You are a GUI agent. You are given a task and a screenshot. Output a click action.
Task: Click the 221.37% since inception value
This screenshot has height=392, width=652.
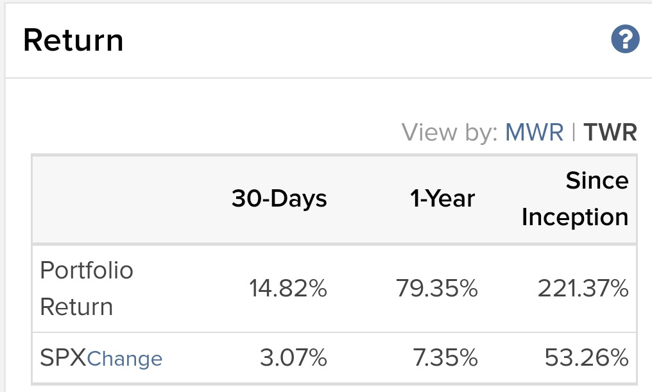(583, 288)
